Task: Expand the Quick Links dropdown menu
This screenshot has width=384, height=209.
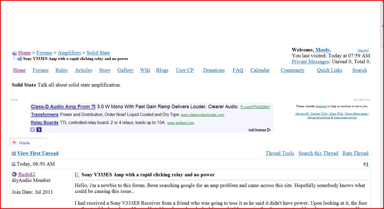Action: coord(330,70)
